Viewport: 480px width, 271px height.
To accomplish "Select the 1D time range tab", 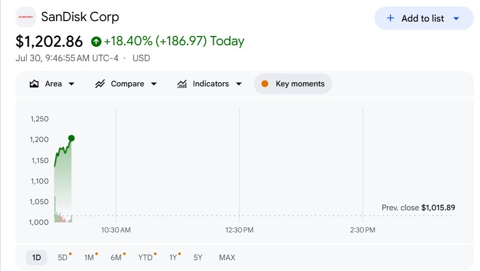I will coord(37,258).
